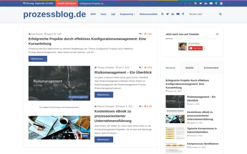Open sidebar link Typische Kernprozesse in Industriebetrieben

pos(202,130)
